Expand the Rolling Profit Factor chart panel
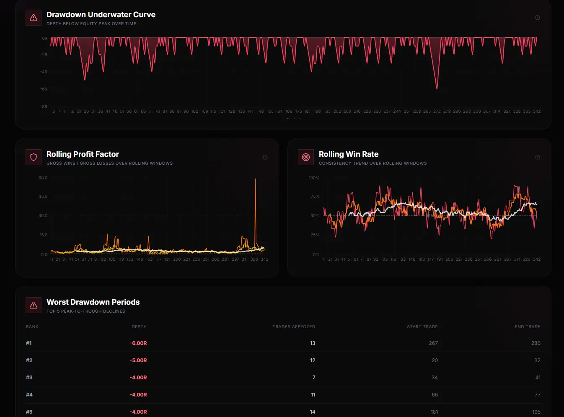Screen dimensions: 564x417 [x=82, y=154]
